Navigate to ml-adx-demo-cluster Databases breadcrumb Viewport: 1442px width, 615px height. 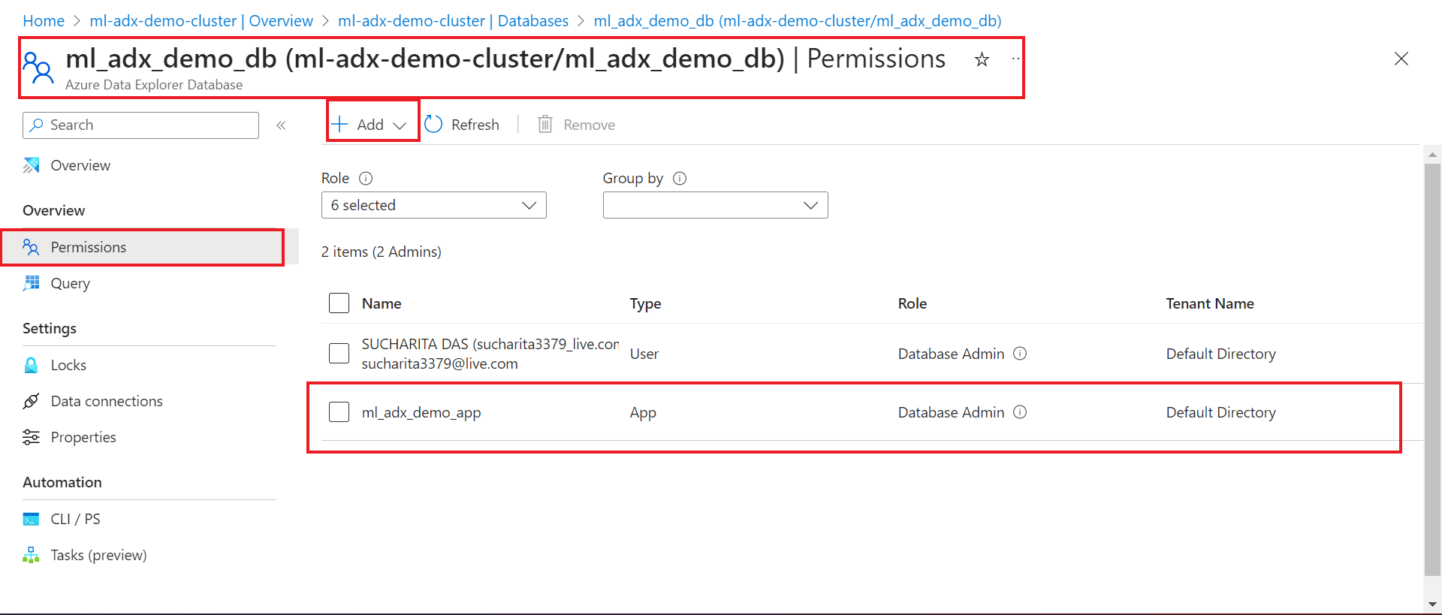click(453, 21)
